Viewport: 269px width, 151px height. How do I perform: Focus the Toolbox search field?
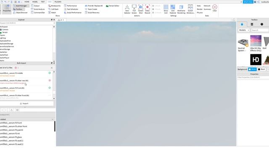click(x=260, y=30)
